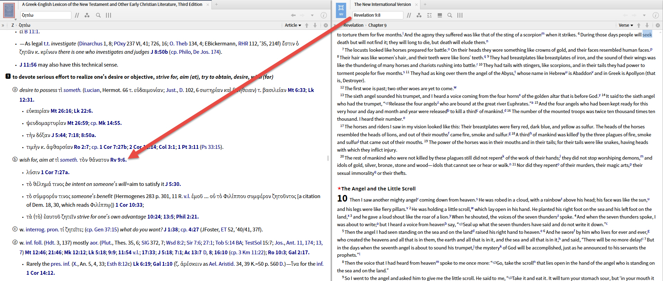
Task: Open the Verse navigation dropdown
Action: [x=626, y=25]
